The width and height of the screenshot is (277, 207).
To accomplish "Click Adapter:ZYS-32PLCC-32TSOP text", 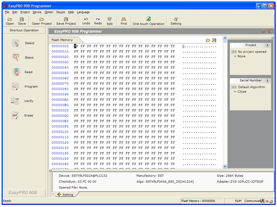I will click(x=240, y=182).
